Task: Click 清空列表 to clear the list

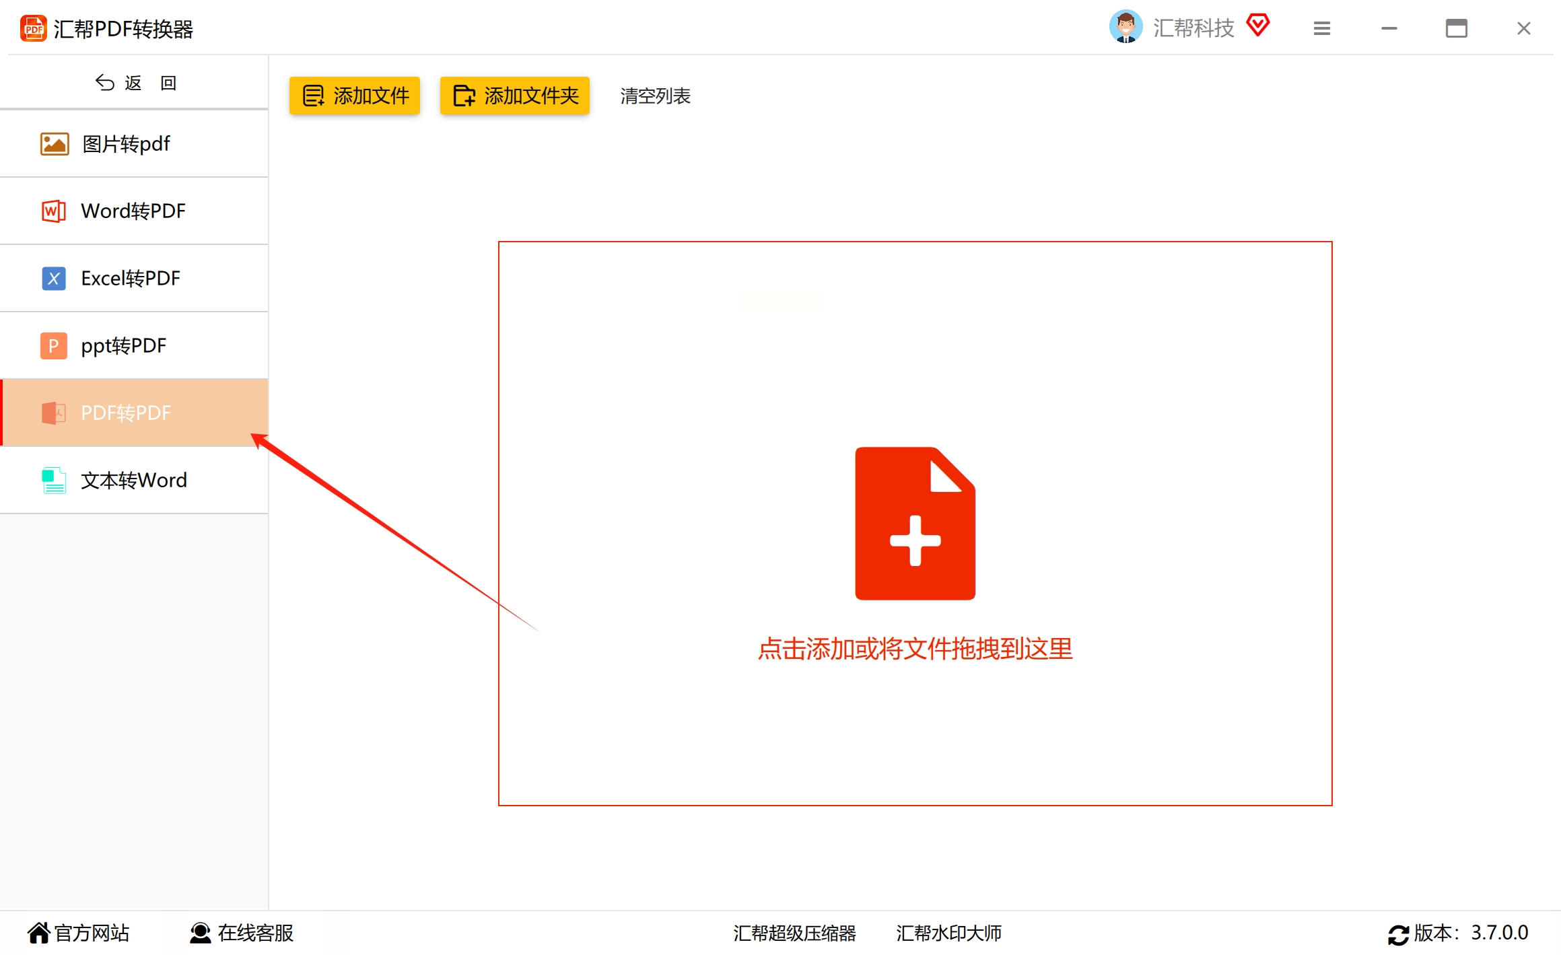Action: pos(655,96)
